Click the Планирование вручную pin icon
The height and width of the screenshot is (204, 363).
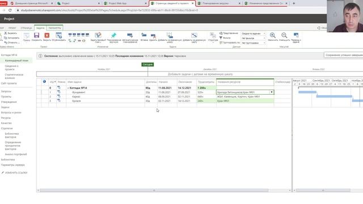click(113, 35)
